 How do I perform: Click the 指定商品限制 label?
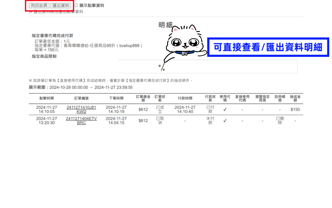click(x=44, y=56)
